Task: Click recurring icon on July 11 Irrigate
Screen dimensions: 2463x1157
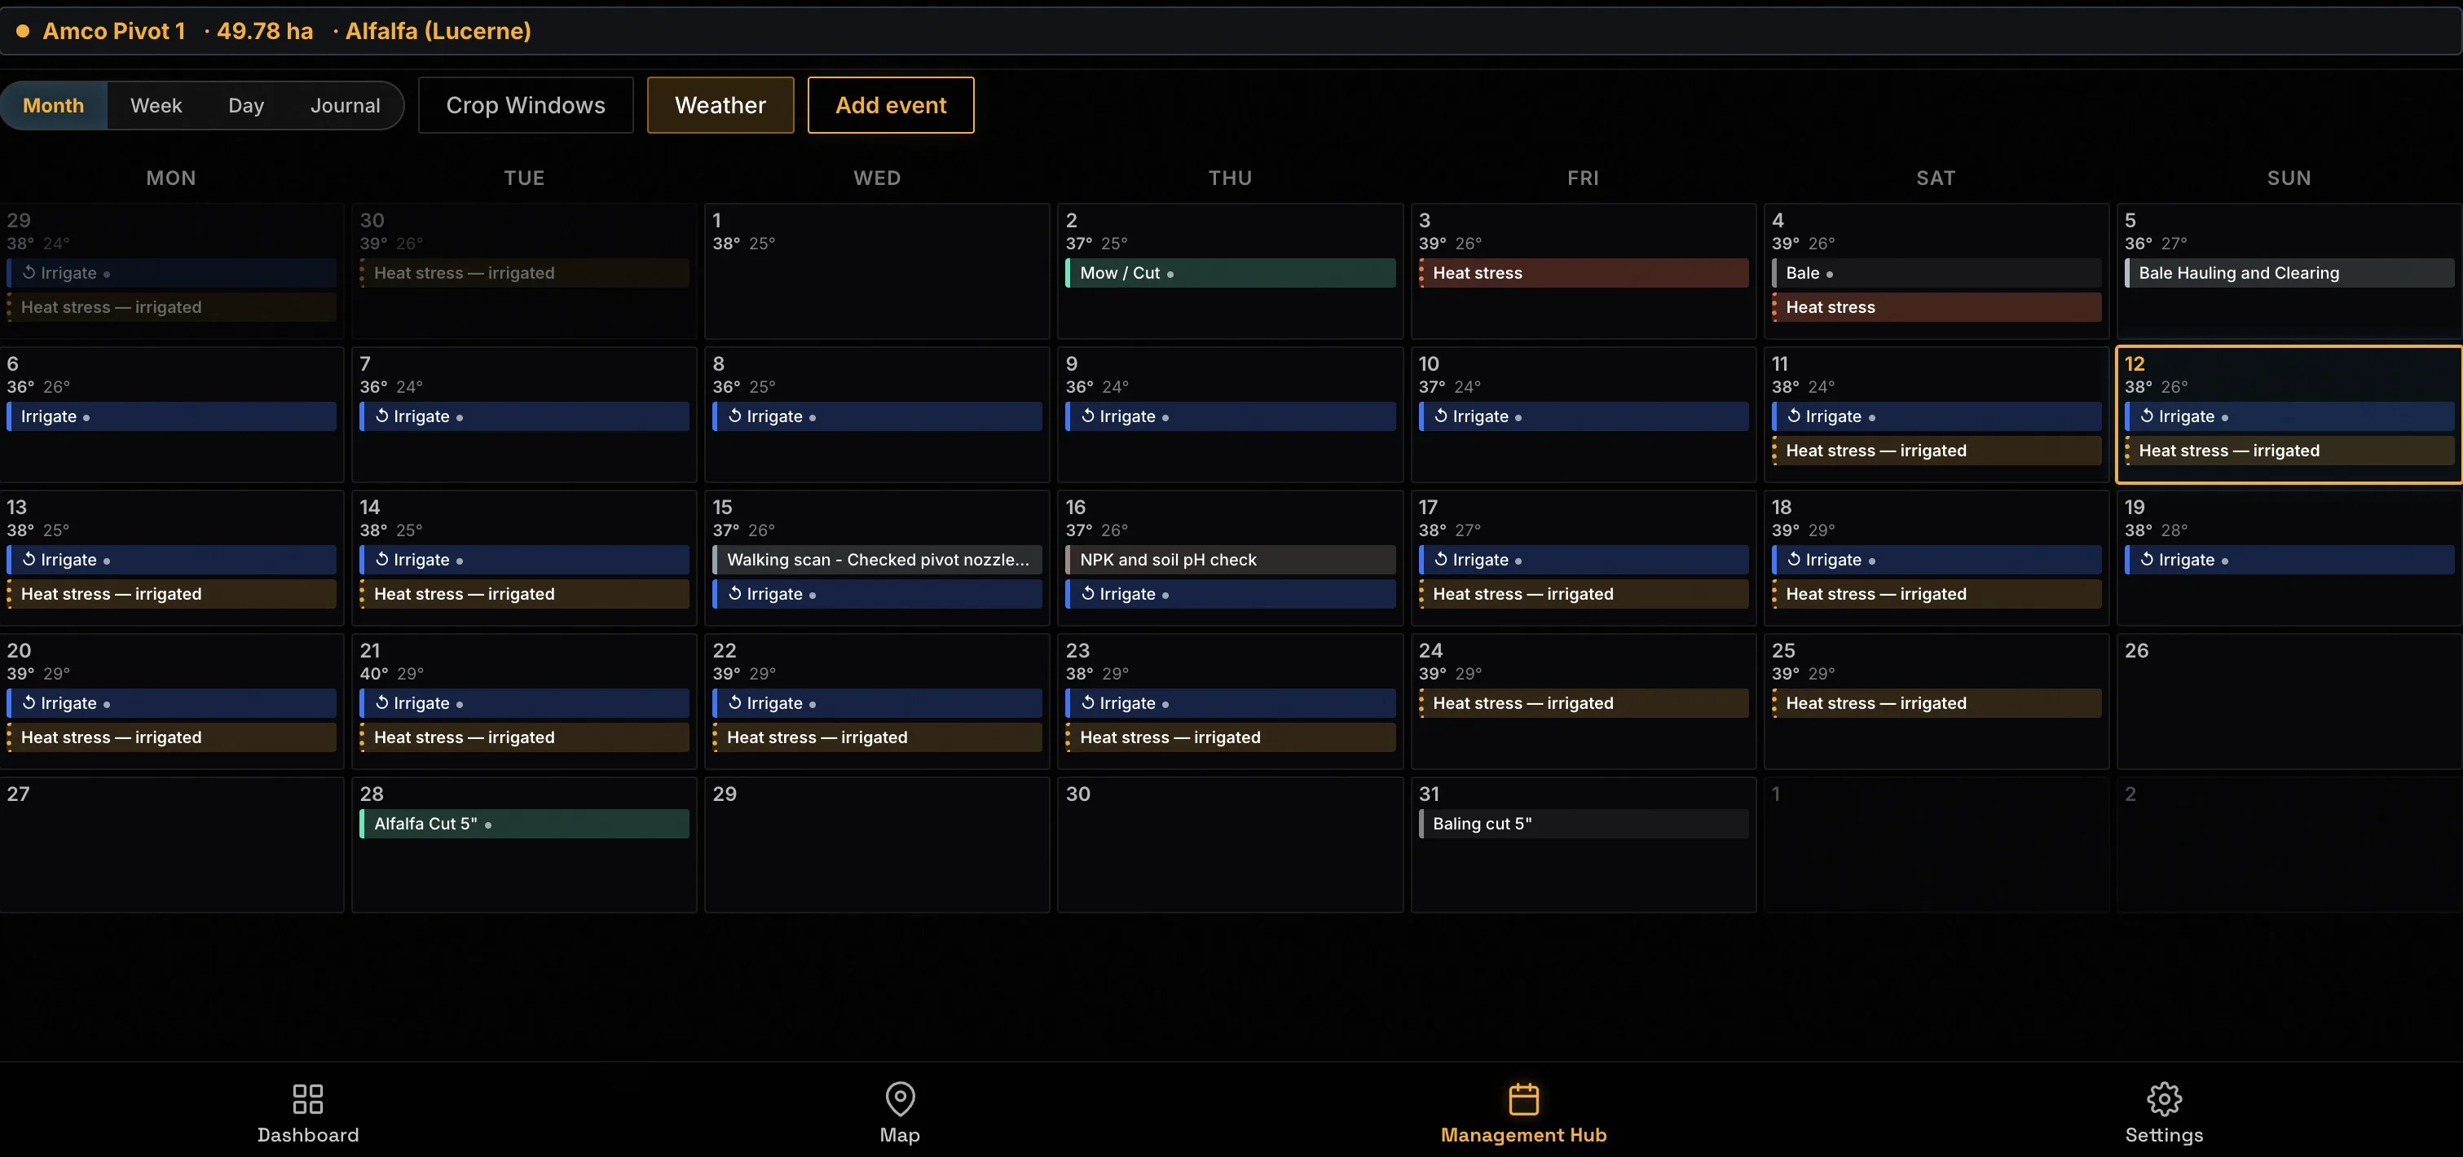Action: tap(1793, 416)
